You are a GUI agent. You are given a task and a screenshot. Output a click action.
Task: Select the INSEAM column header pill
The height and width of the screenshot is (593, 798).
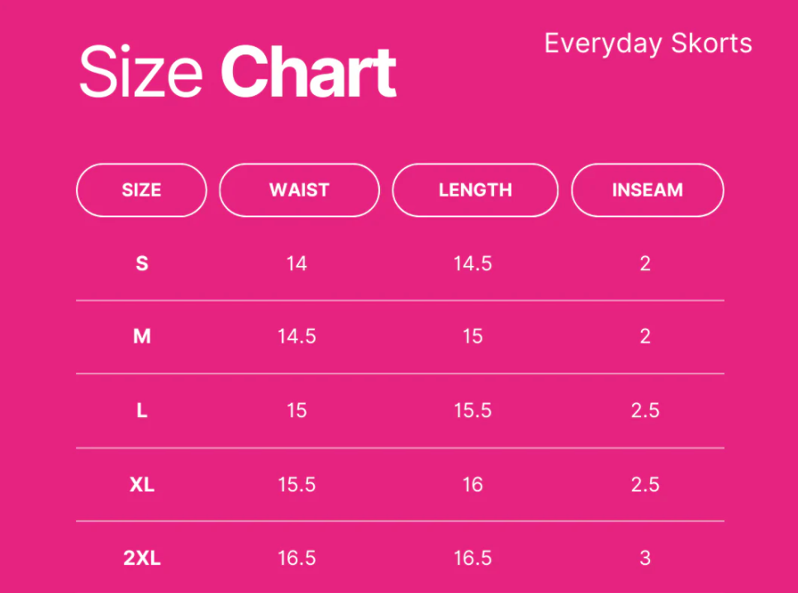coord(648,190)
